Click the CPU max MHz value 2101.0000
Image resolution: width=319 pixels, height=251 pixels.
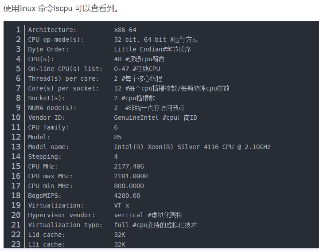pyautogui.click(x=131, y=176)
